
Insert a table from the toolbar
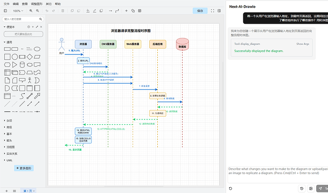tap(140, 10)
